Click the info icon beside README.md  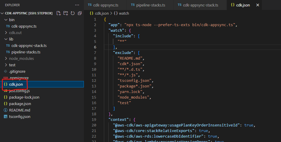click(6, 110)
